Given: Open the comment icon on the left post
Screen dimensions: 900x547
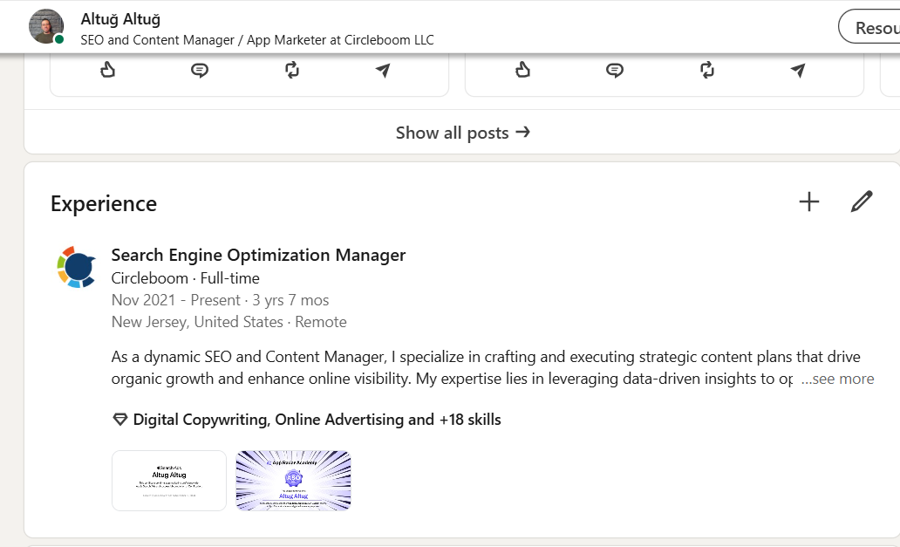Looking at the screenshot, I should (199, 69).
